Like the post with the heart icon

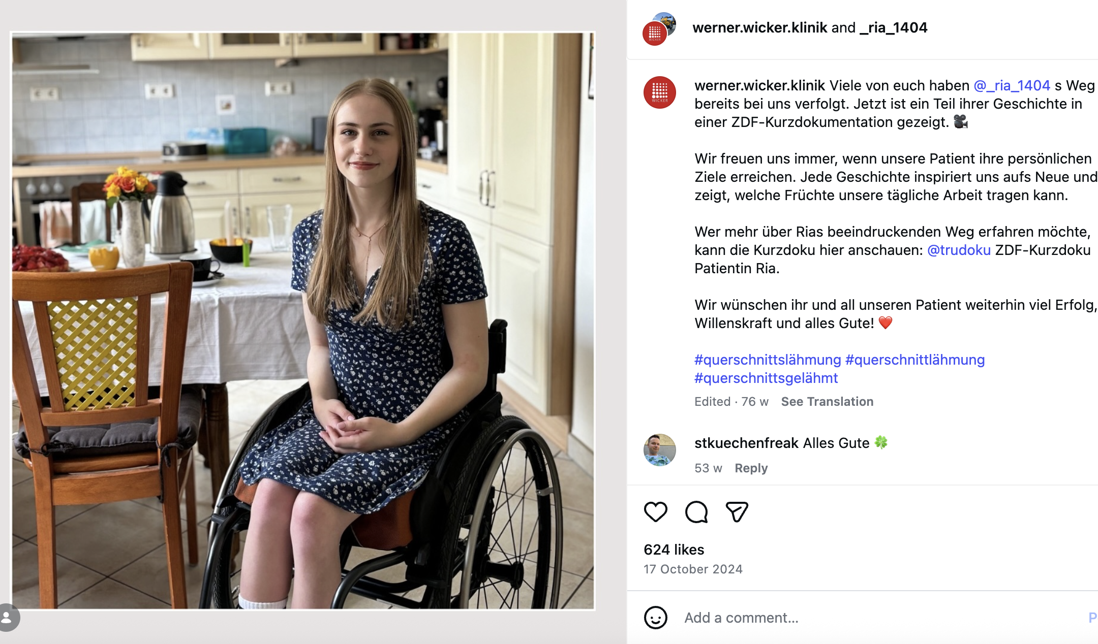tap(655, 511)
